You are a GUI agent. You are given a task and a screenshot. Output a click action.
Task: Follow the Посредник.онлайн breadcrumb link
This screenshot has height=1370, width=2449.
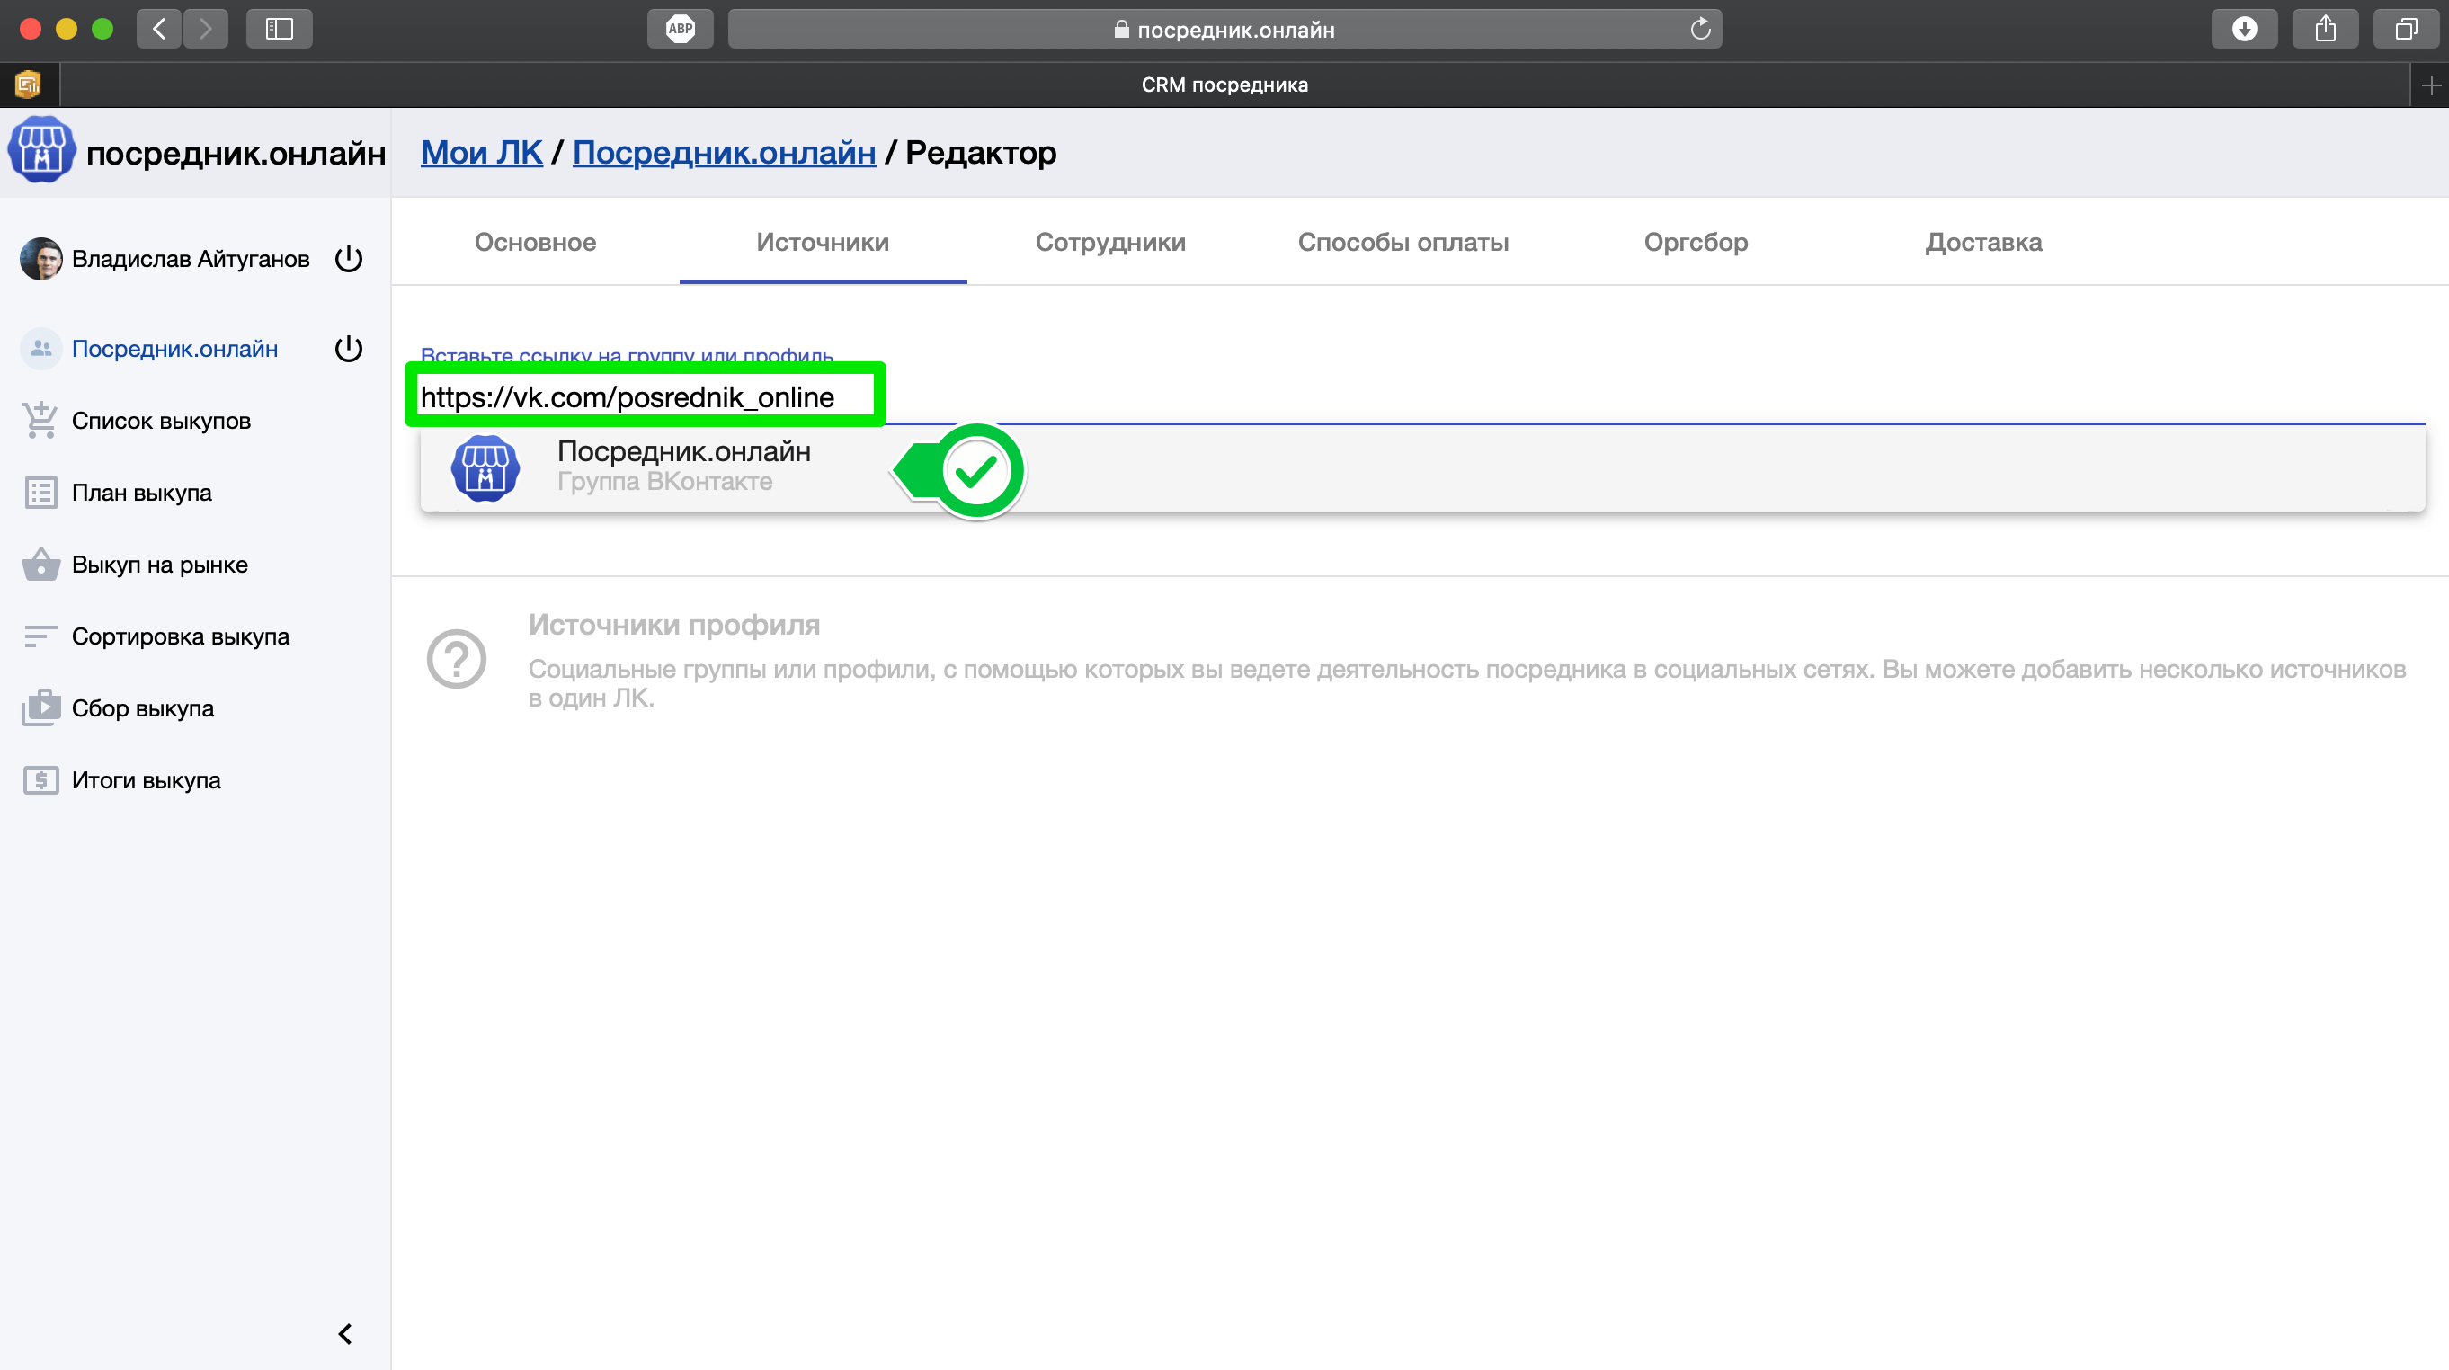point(724,152)
